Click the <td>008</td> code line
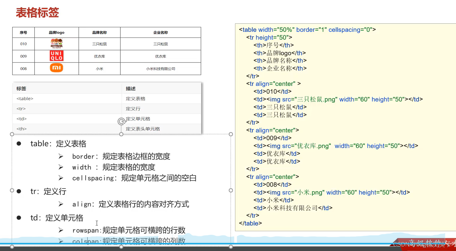The width and height of the screenshot is (456, 251). pos(273,185)
